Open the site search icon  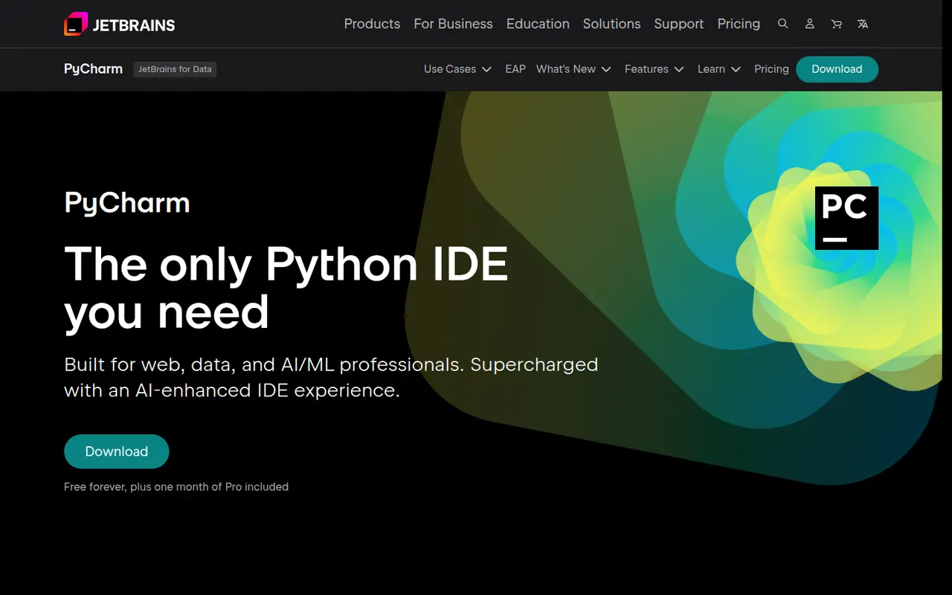782,24
